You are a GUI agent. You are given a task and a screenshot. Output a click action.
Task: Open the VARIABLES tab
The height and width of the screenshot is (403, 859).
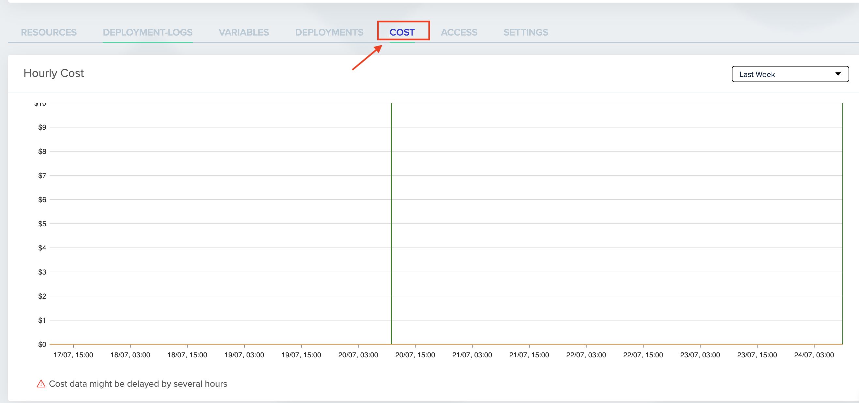click(243, 32)
